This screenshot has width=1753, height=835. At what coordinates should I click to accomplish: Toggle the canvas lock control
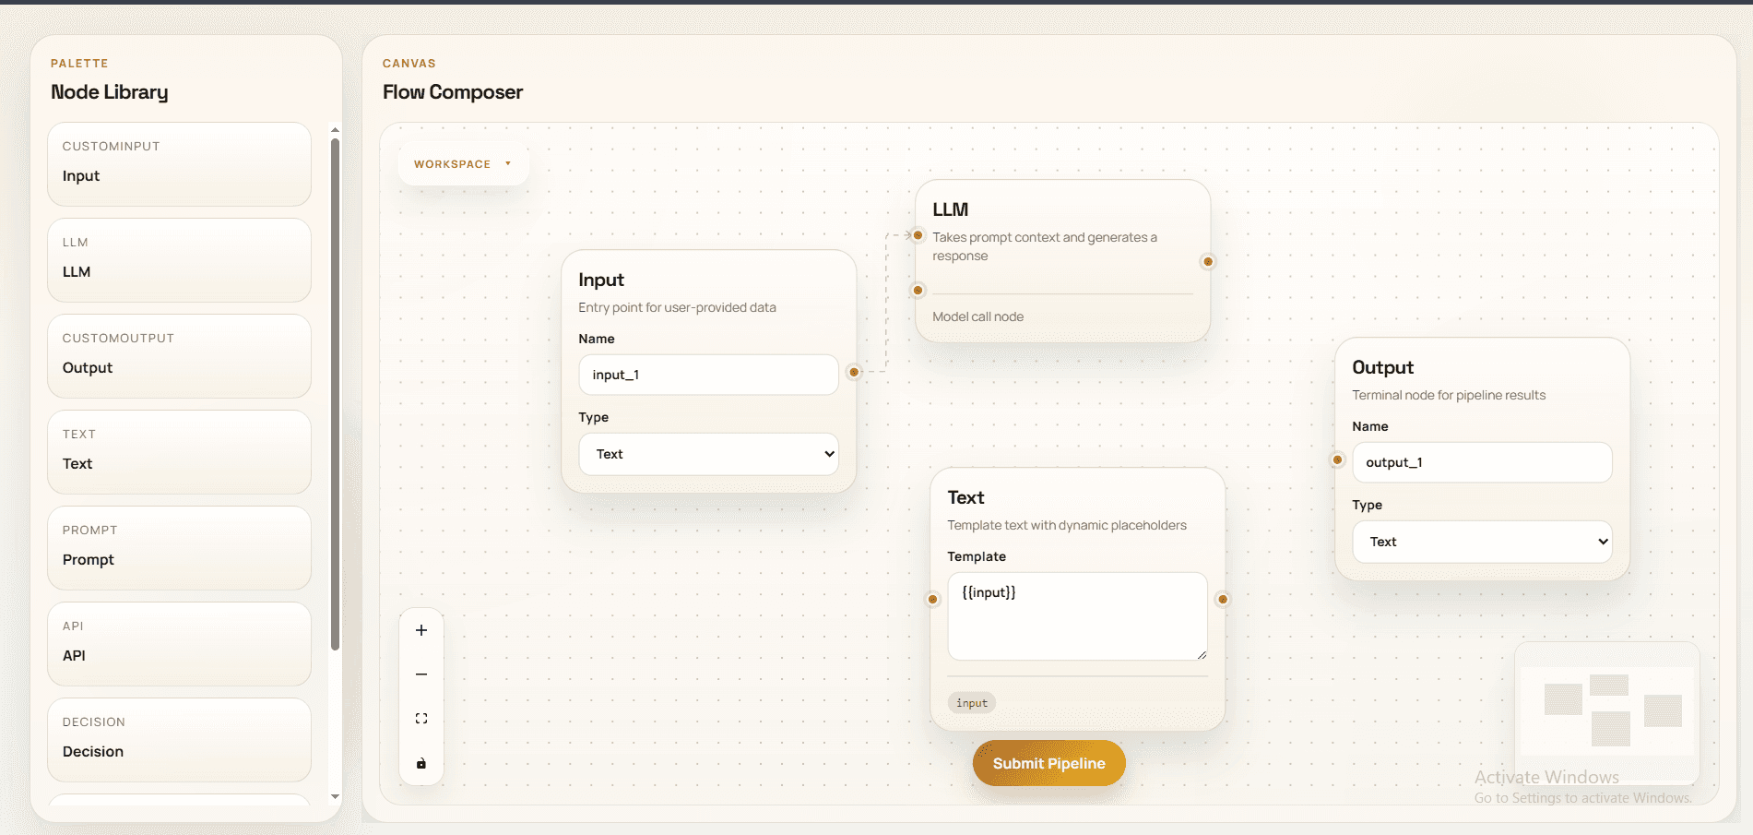pos(421,763)
